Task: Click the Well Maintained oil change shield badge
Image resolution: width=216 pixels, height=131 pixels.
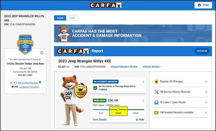Action: click(81, 91)
